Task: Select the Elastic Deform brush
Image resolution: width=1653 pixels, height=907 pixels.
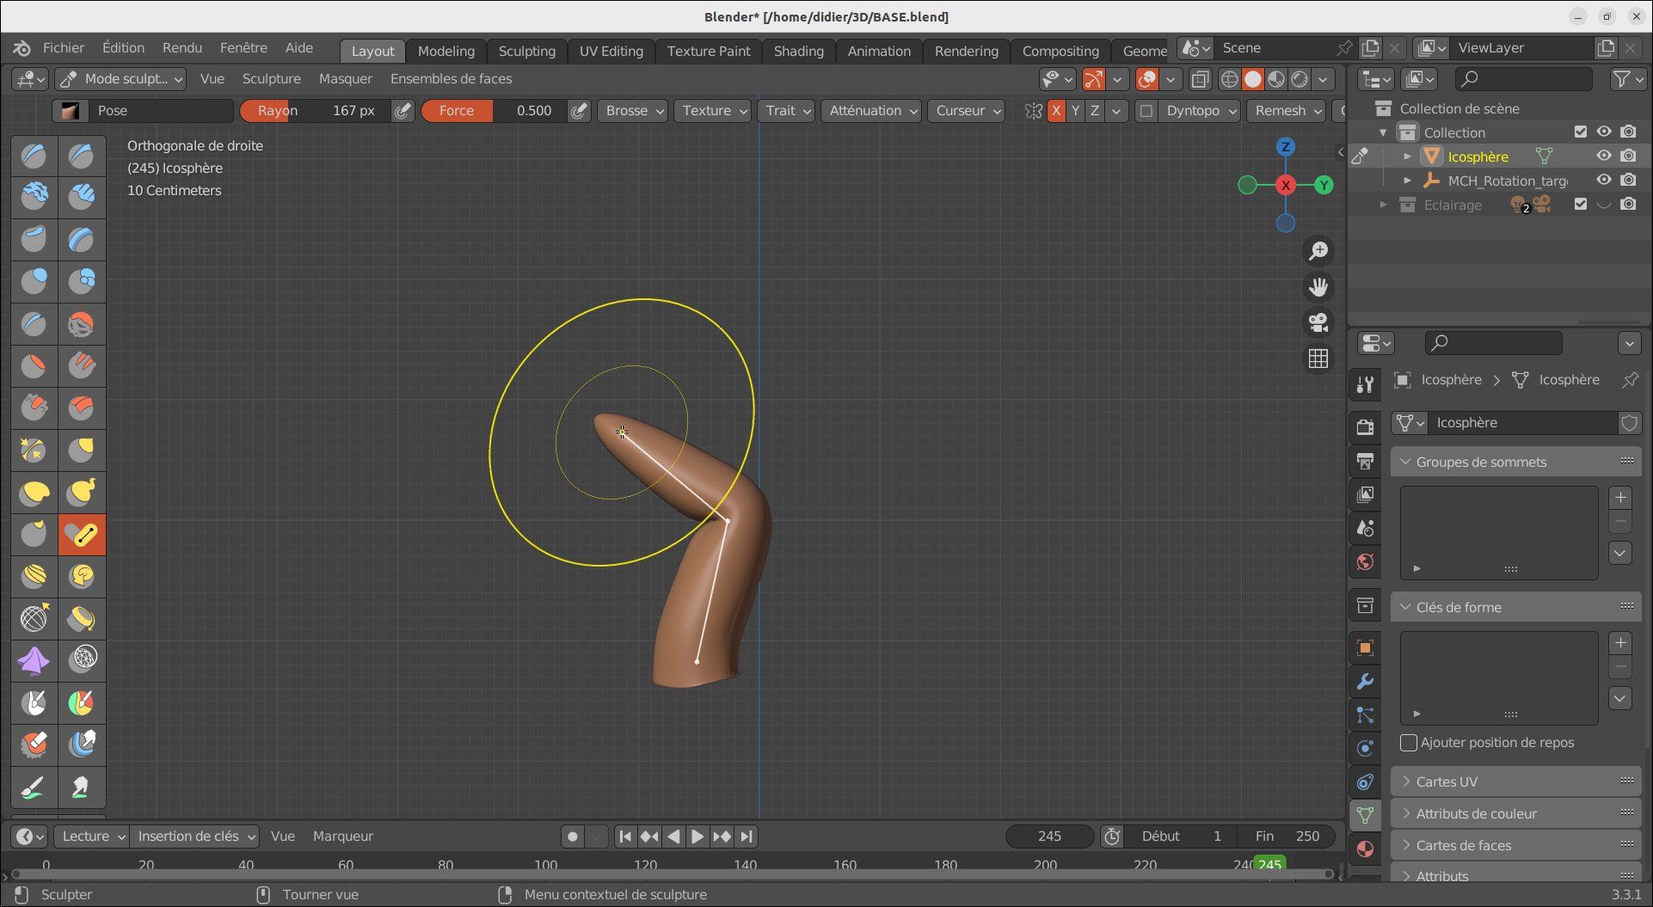Action: (34, 493)
